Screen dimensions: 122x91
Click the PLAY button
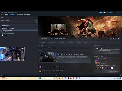coord(44,39)
